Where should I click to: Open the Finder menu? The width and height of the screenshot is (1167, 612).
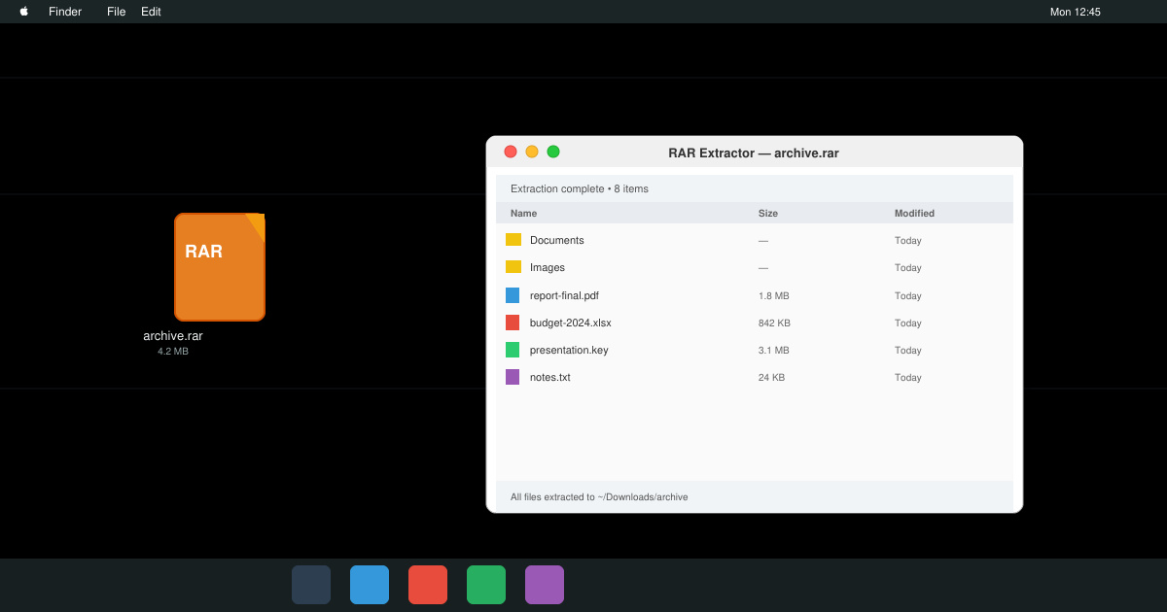tap(65, 12)
